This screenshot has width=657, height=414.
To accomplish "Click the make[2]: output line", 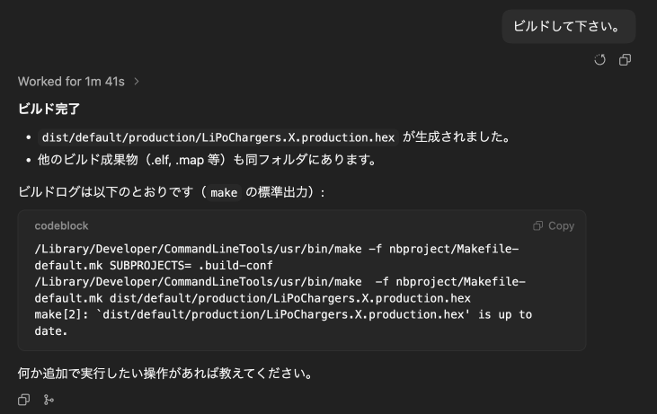I will [x=283, y=314].
